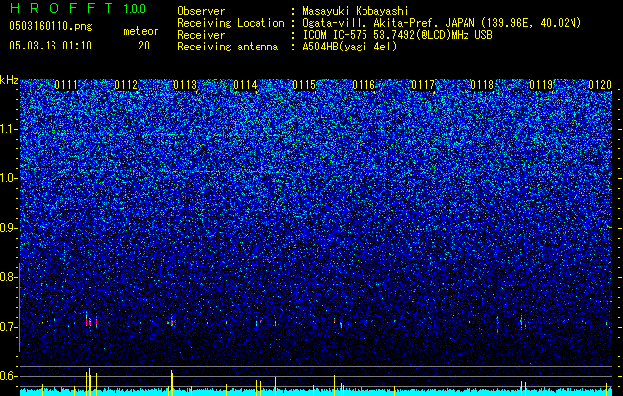623x396 pixels.
Task: Click the Ogata-vill. Akita-Pref. JAPAN location value
Action: [442, 23]
